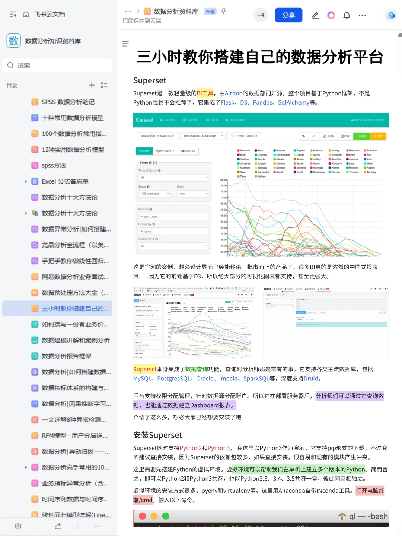Expand the Excel 公式备忘单 tree item
This screenshot has height=536, width=402.
click(x=26, y=181)
